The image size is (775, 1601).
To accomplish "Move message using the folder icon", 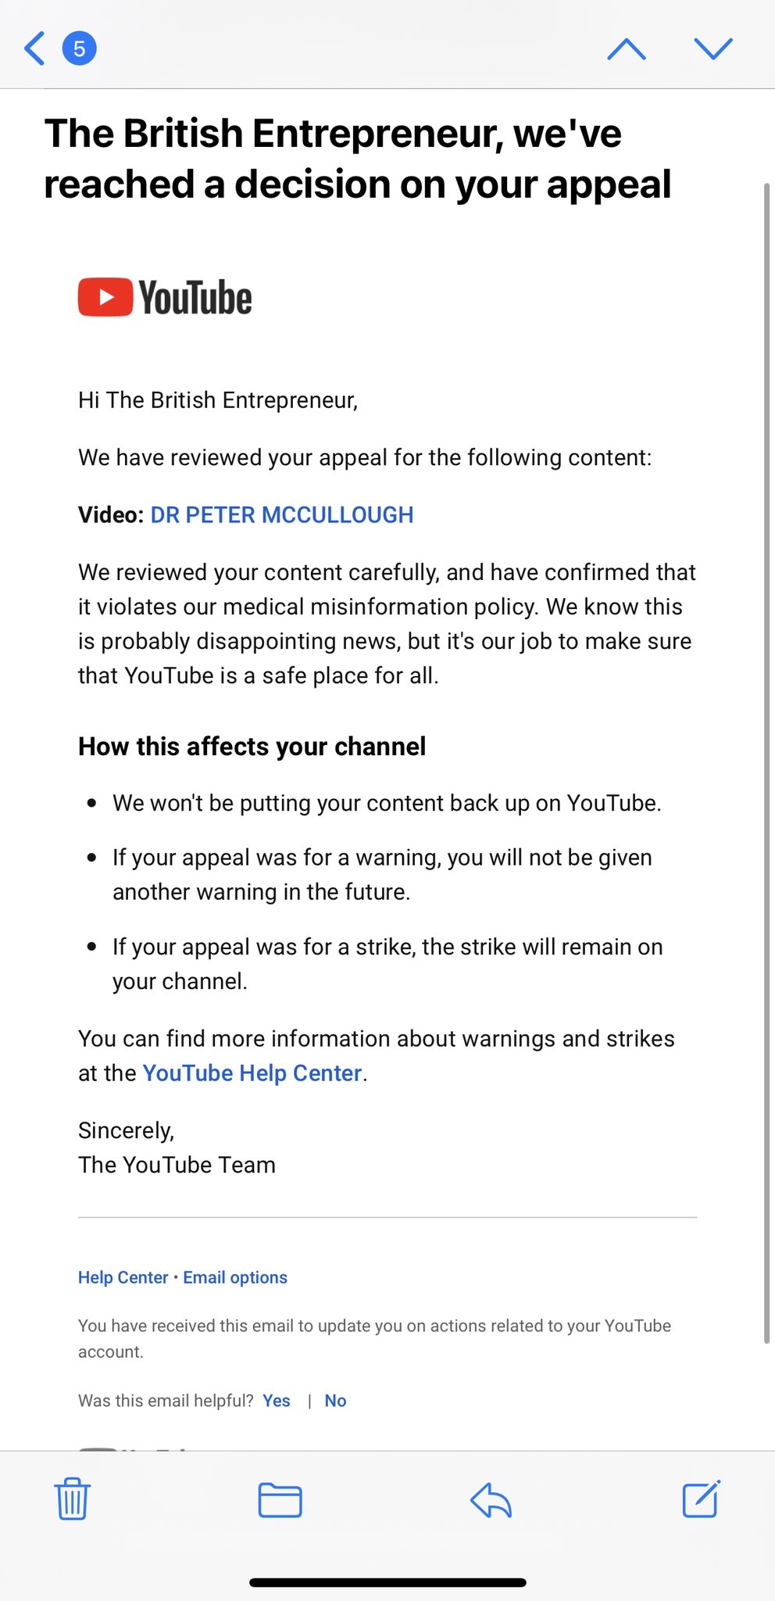I will [x=280, y=1499].
